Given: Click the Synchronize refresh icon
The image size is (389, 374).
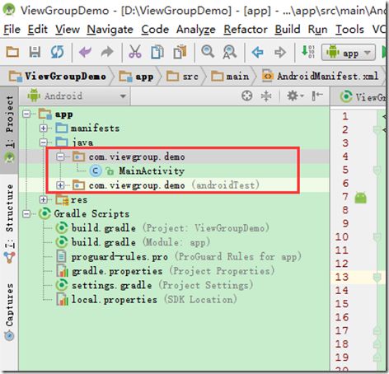Looking at the screenshot, I should (x=57, y=52).
